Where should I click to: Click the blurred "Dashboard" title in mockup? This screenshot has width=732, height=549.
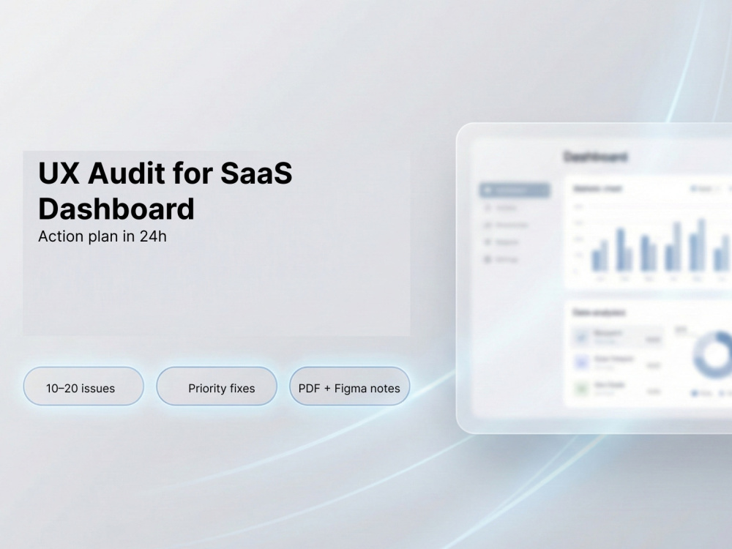(596, 157)
